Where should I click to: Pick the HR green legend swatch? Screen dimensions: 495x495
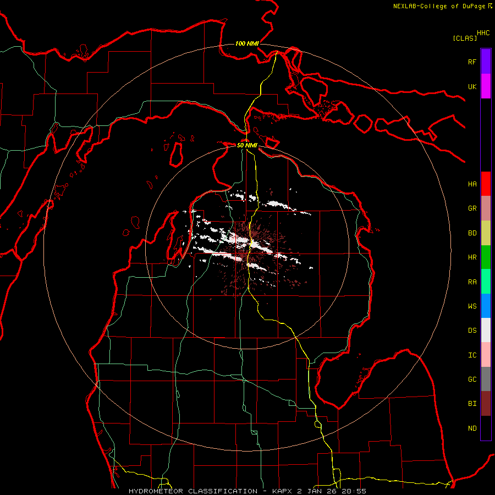pyautogui.click(x=486, y=257)
